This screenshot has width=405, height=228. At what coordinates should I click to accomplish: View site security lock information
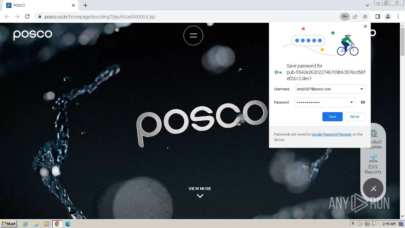[x=40, y=16]
